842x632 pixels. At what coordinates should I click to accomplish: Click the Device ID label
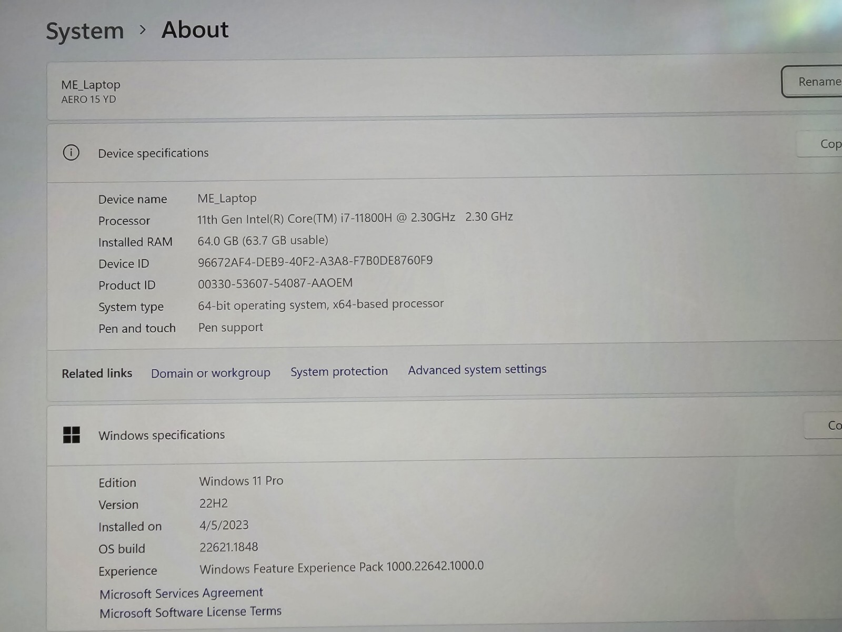124,264
